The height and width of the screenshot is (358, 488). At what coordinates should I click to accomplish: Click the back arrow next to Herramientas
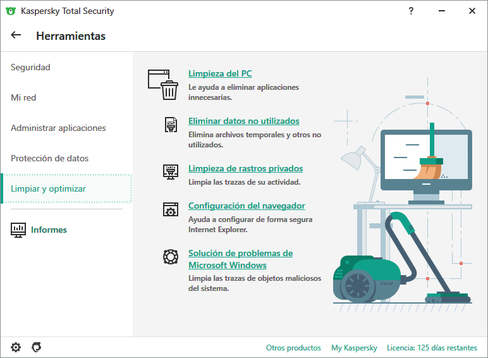(16, 35)
